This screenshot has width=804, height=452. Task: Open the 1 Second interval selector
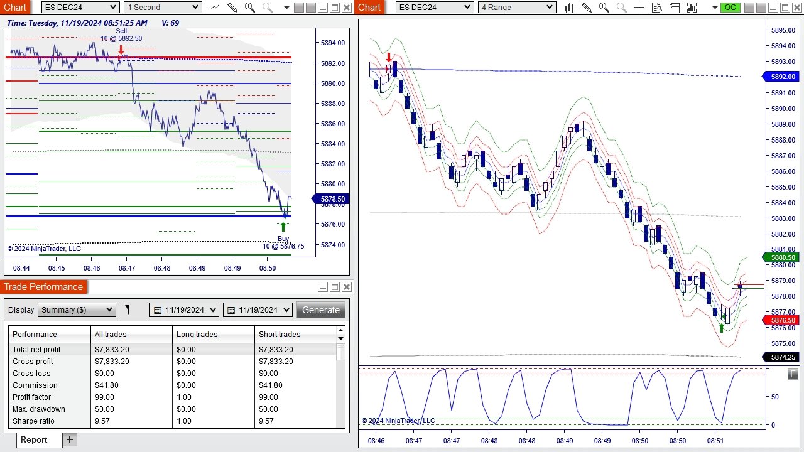pyautogui.click(x=163, y=8)
